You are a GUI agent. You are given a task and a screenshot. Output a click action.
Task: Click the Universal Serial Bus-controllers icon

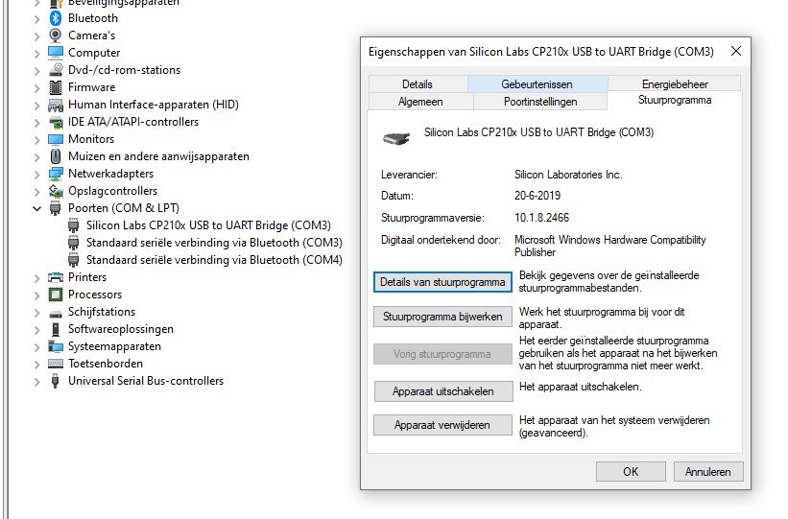tap(56, 381)
